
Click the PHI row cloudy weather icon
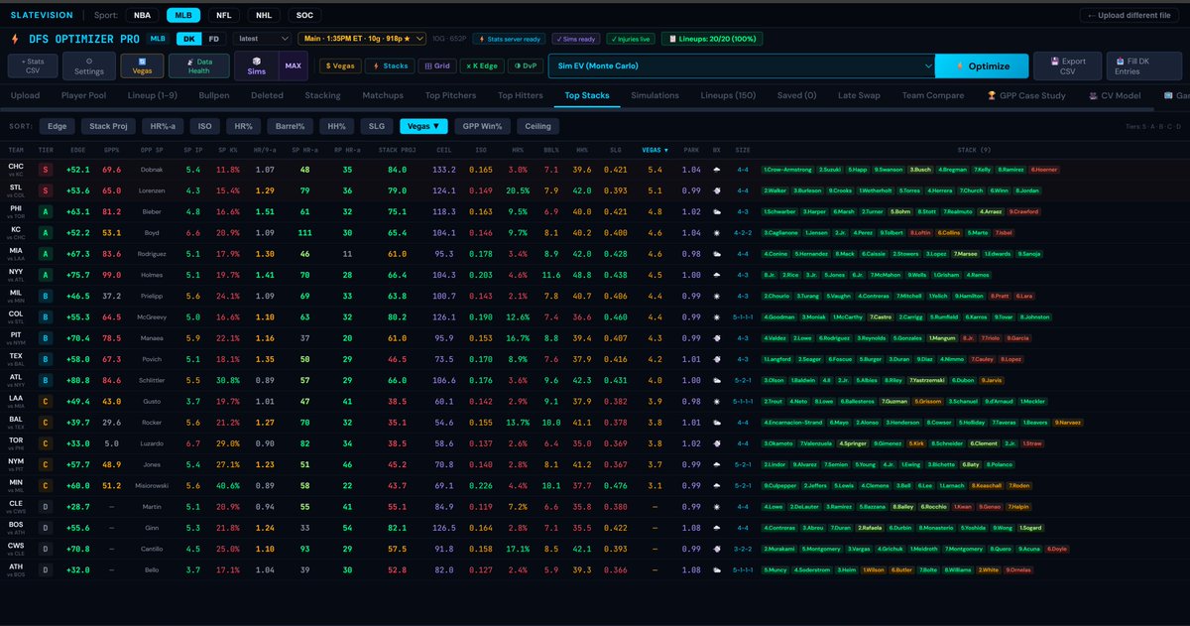(x=716, y=211)
